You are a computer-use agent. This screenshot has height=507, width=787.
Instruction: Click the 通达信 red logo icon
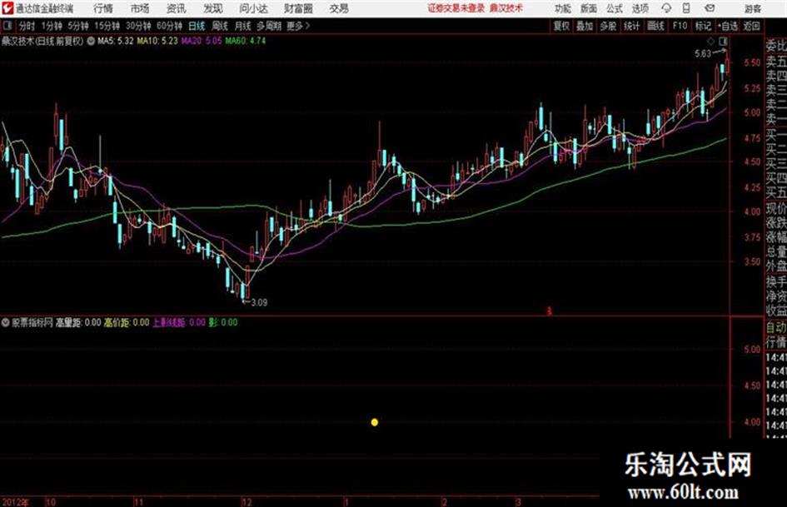click(x=7, y=8)
